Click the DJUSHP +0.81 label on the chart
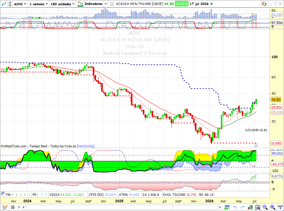The width and height of the screenshot is (284, 211). [x=256, y=130]
